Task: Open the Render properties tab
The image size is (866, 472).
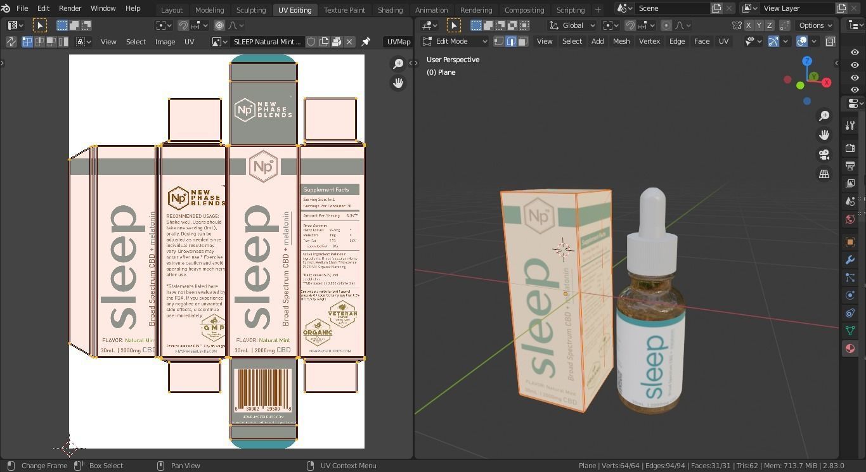Action: click(850, 148)
